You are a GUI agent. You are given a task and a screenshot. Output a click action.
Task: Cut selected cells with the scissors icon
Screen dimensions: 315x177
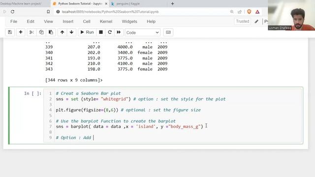point(31,32)
